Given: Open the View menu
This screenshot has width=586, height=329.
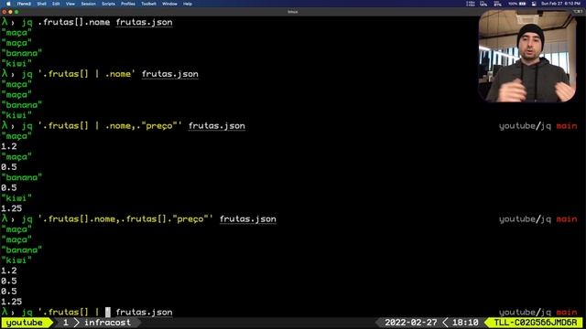Looking at the screenshot, I should coord(71,4).
